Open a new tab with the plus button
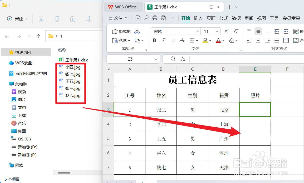 coord(229,7)
